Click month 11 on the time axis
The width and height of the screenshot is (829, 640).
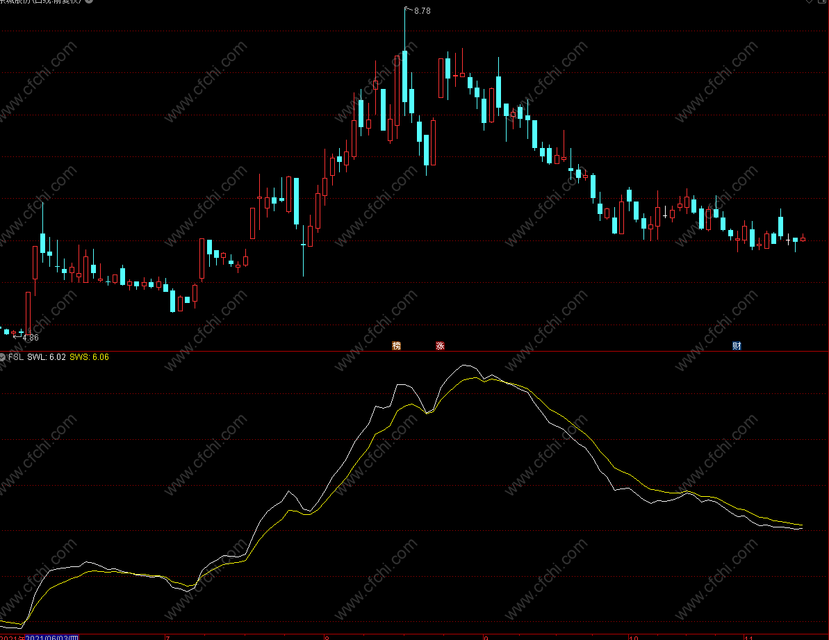pyautogui.click(x=748, y=637)
